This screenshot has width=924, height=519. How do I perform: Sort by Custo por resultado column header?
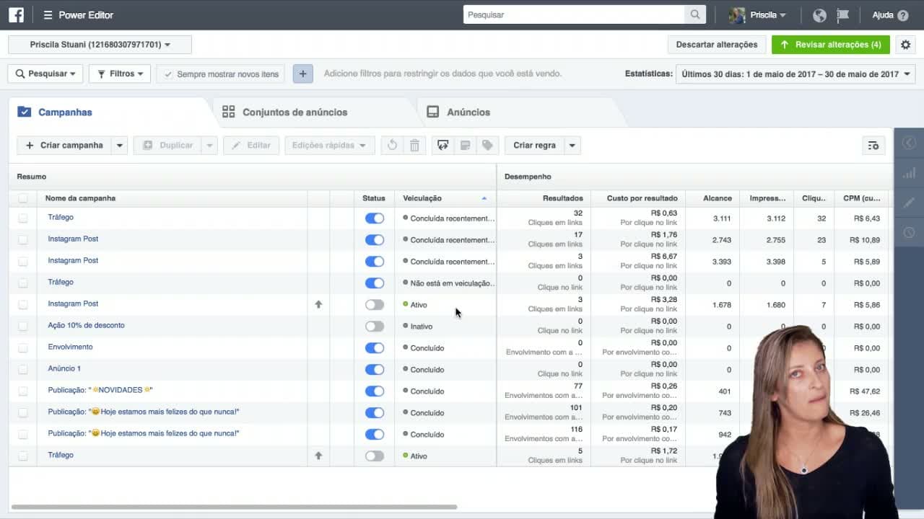point(642,198)
